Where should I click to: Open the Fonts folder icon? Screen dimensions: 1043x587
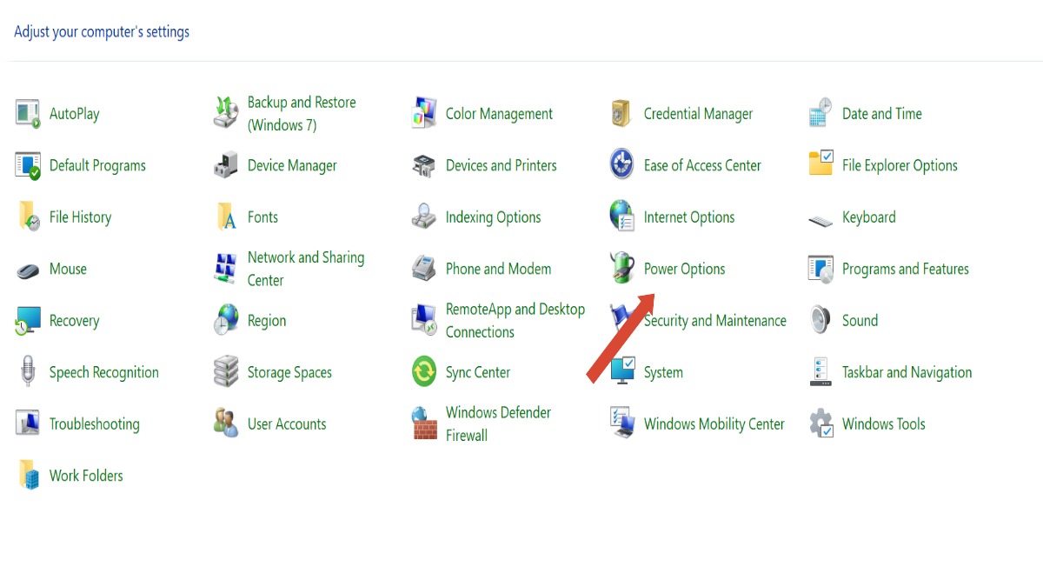point(226,217)
